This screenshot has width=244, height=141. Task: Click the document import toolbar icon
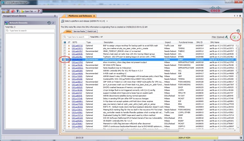(x=18, y=11)
